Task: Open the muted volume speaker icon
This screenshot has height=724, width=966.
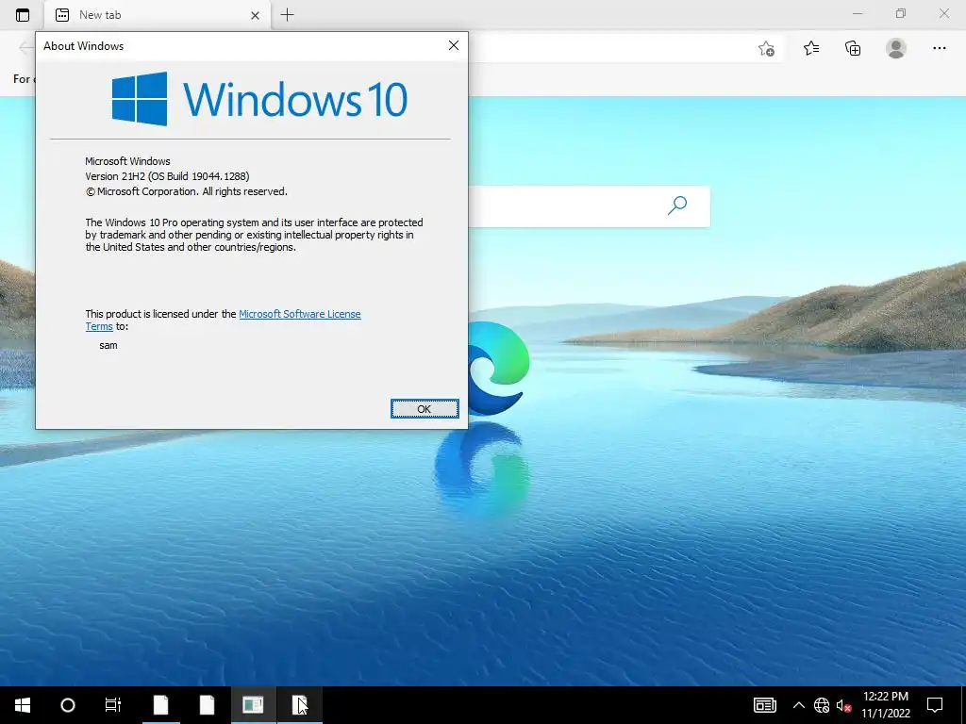Action: click(x=843, y=705)
